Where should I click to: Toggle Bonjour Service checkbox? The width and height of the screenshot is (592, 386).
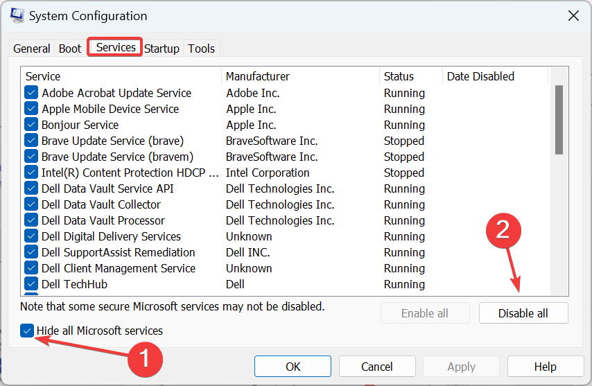(x=31, y=125)
